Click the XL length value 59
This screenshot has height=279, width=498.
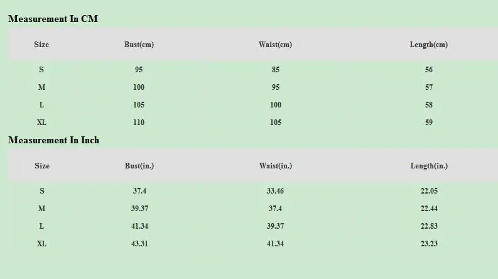(429, 123)
